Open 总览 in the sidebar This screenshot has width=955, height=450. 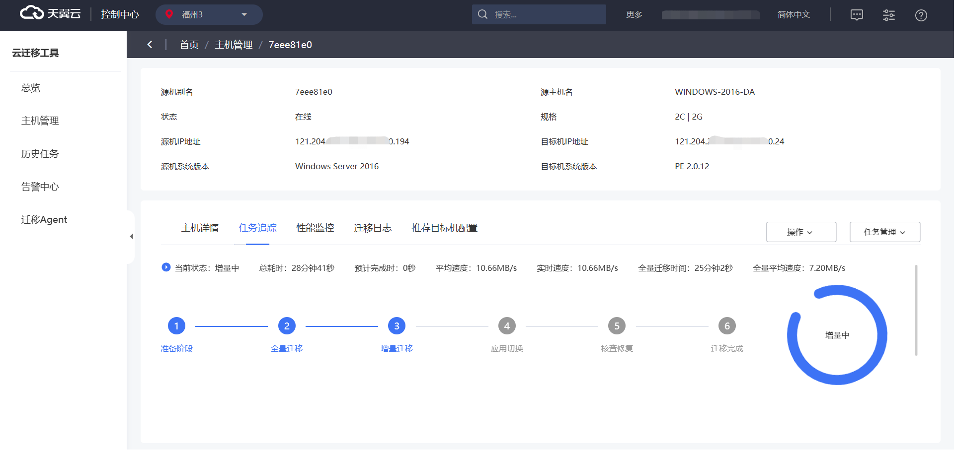pyautogui.click(x=31, y=88)
